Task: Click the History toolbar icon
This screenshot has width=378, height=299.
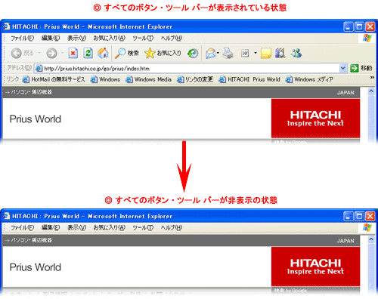Action: (193, 53)
